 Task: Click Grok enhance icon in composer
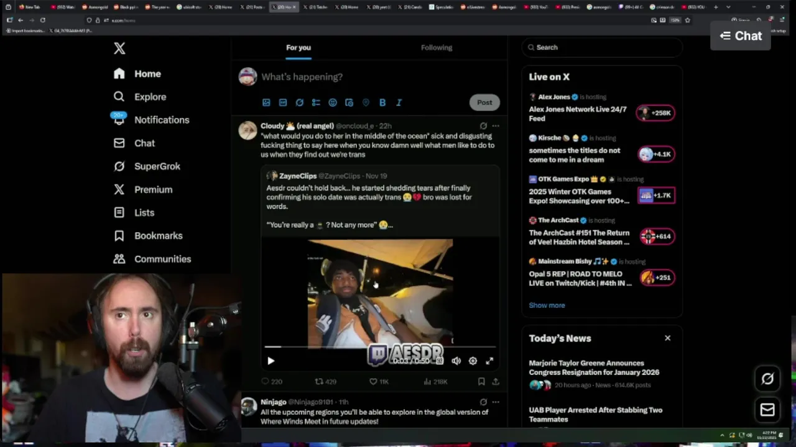300,102
